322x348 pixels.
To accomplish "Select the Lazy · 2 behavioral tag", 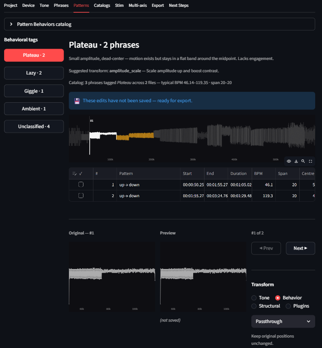I will [34, 73].
